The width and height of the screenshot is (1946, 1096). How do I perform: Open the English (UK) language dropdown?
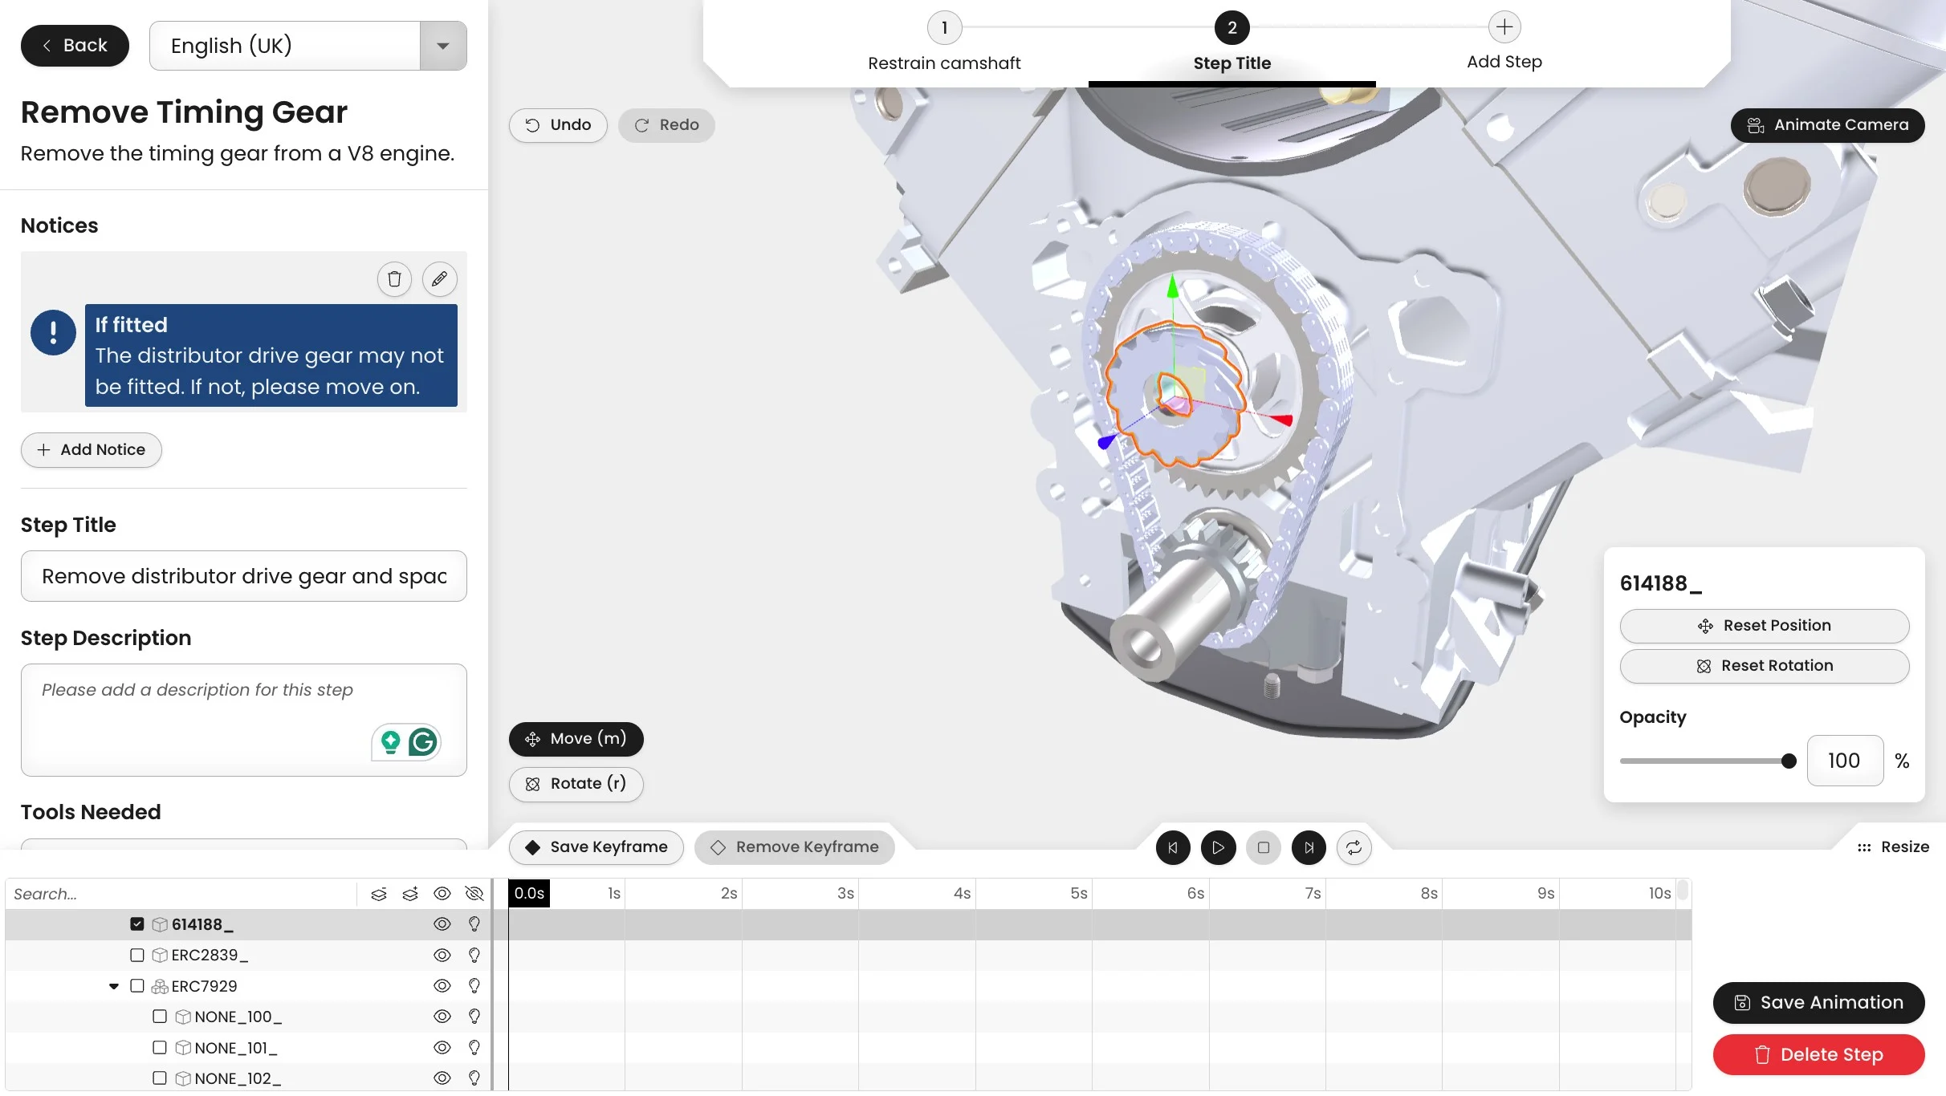click(x=442, y=46)
